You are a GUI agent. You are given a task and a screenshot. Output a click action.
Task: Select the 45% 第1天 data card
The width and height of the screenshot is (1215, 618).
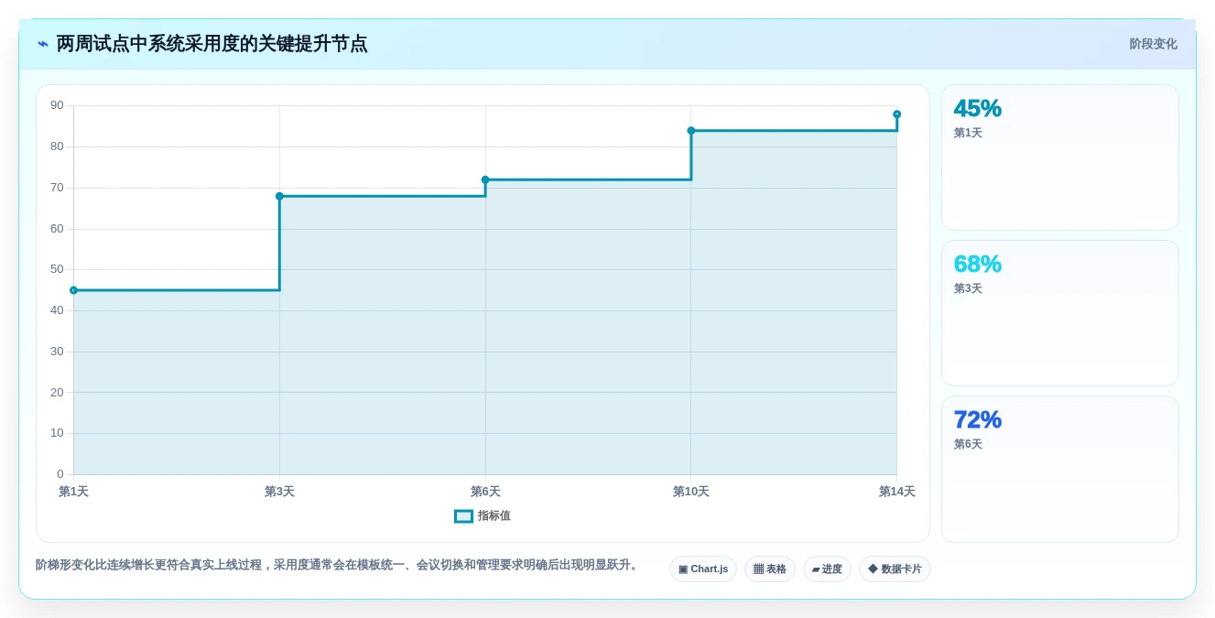click(1060, 157)
